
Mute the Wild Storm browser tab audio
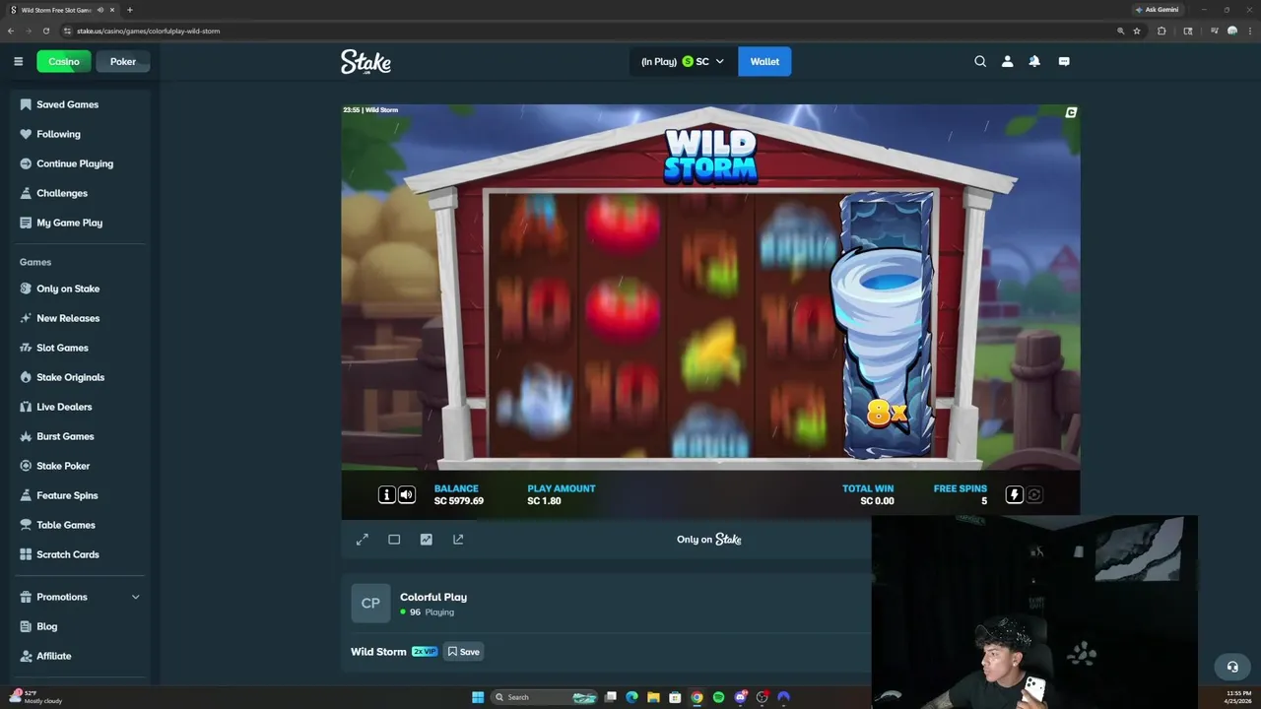pos(100,10)
